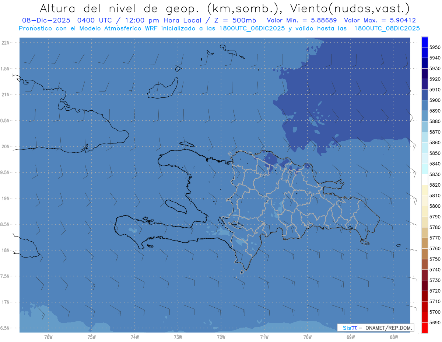Click the 5930 colorbar label
The image size is (442, 342).
[435, 69]
